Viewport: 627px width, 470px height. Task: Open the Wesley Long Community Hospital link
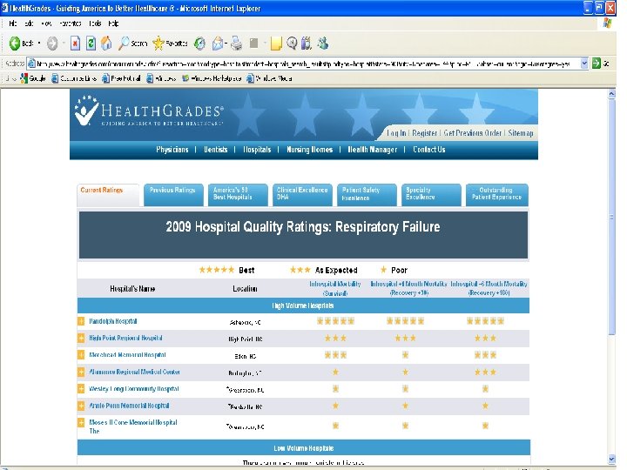point(134,389)
